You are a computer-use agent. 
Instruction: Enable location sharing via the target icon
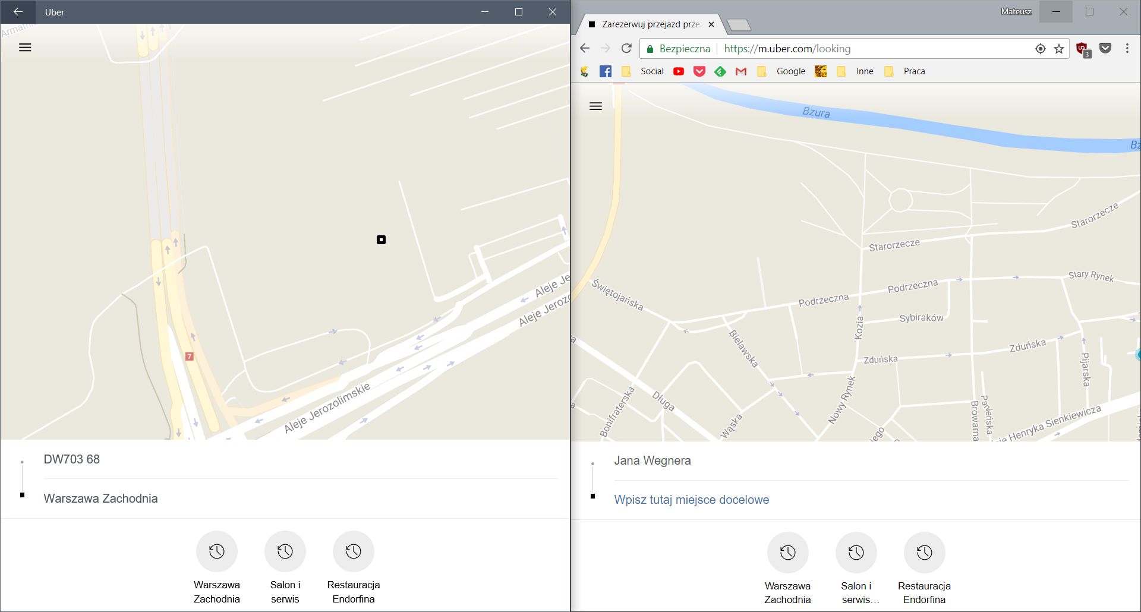(1041, 48)
